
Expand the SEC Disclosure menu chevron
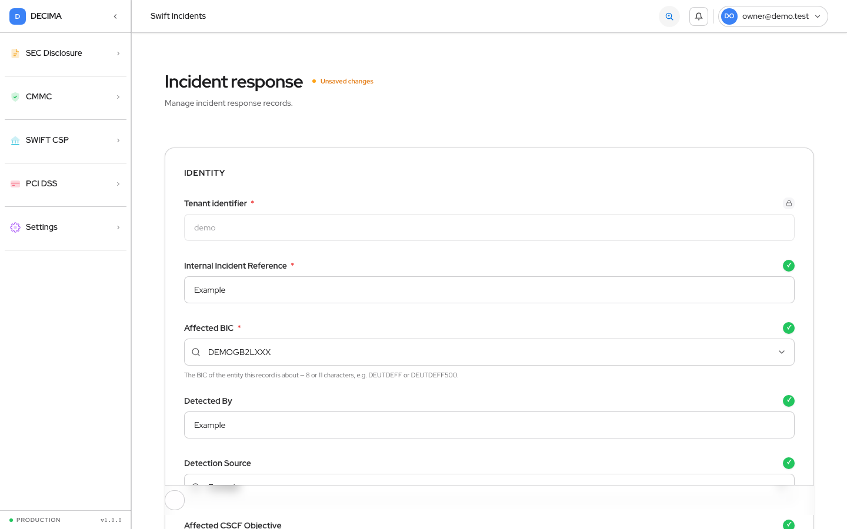coord(118,53)
